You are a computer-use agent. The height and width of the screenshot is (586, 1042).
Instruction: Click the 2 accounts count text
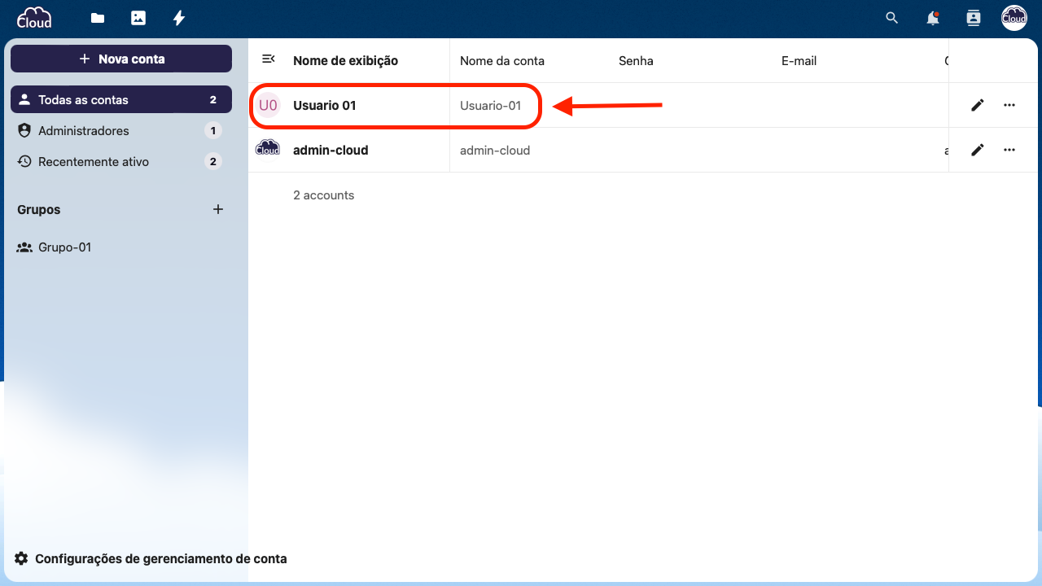[x=324, y=195]
